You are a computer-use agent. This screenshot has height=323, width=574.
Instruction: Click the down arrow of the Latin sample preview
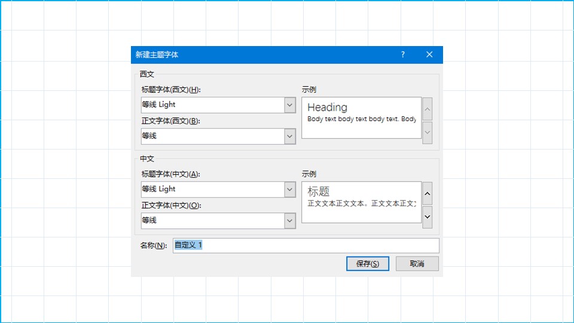click(x=427, y=133)
